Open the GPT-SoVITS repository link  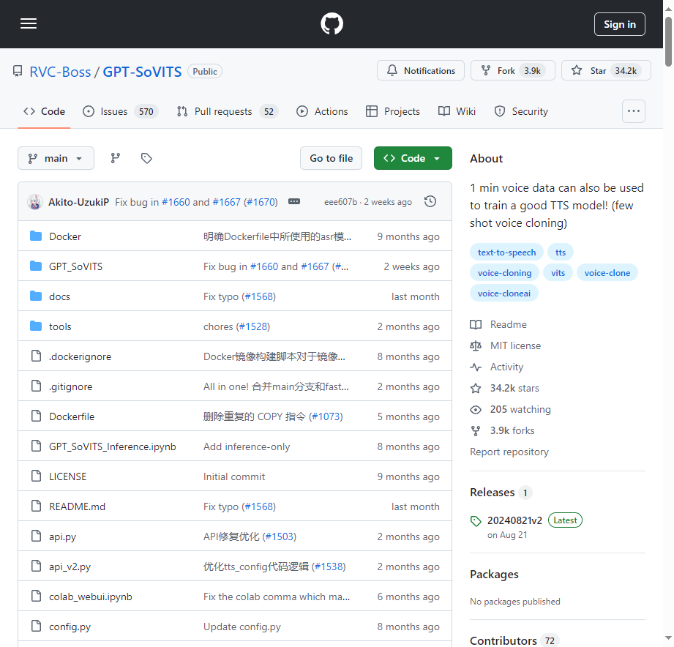tap(142, 72)
